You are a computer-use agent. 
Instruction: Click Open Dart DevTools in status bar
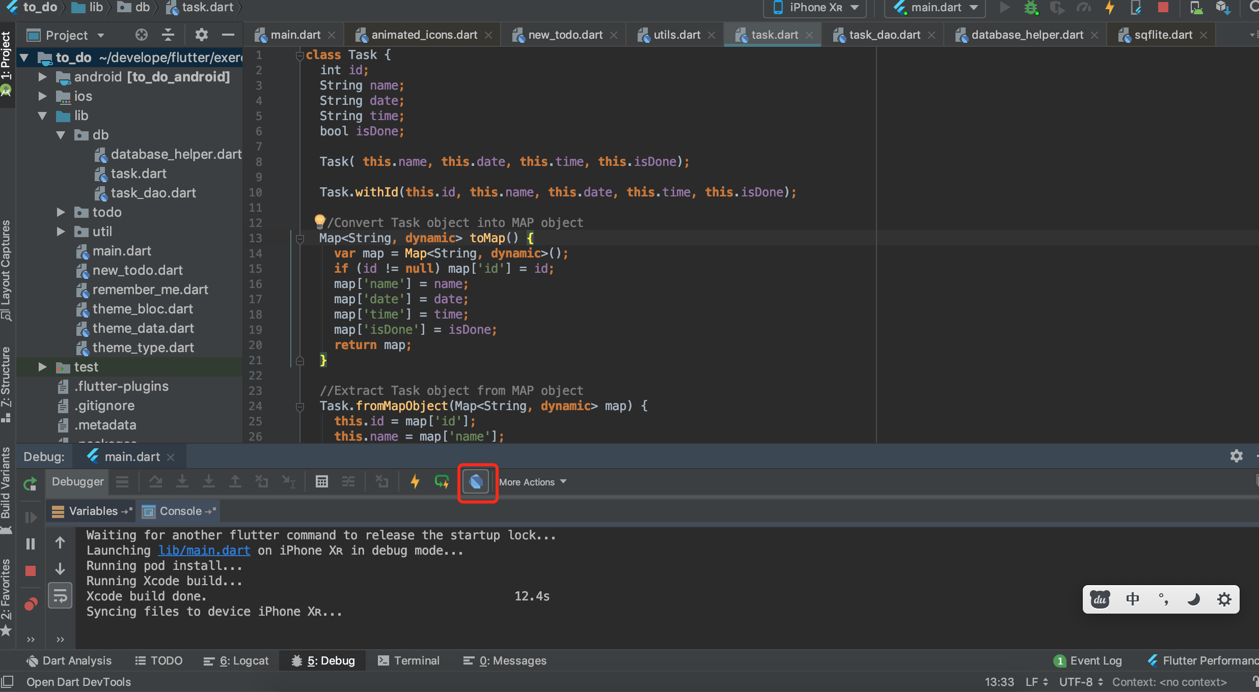tap(77, 682)
